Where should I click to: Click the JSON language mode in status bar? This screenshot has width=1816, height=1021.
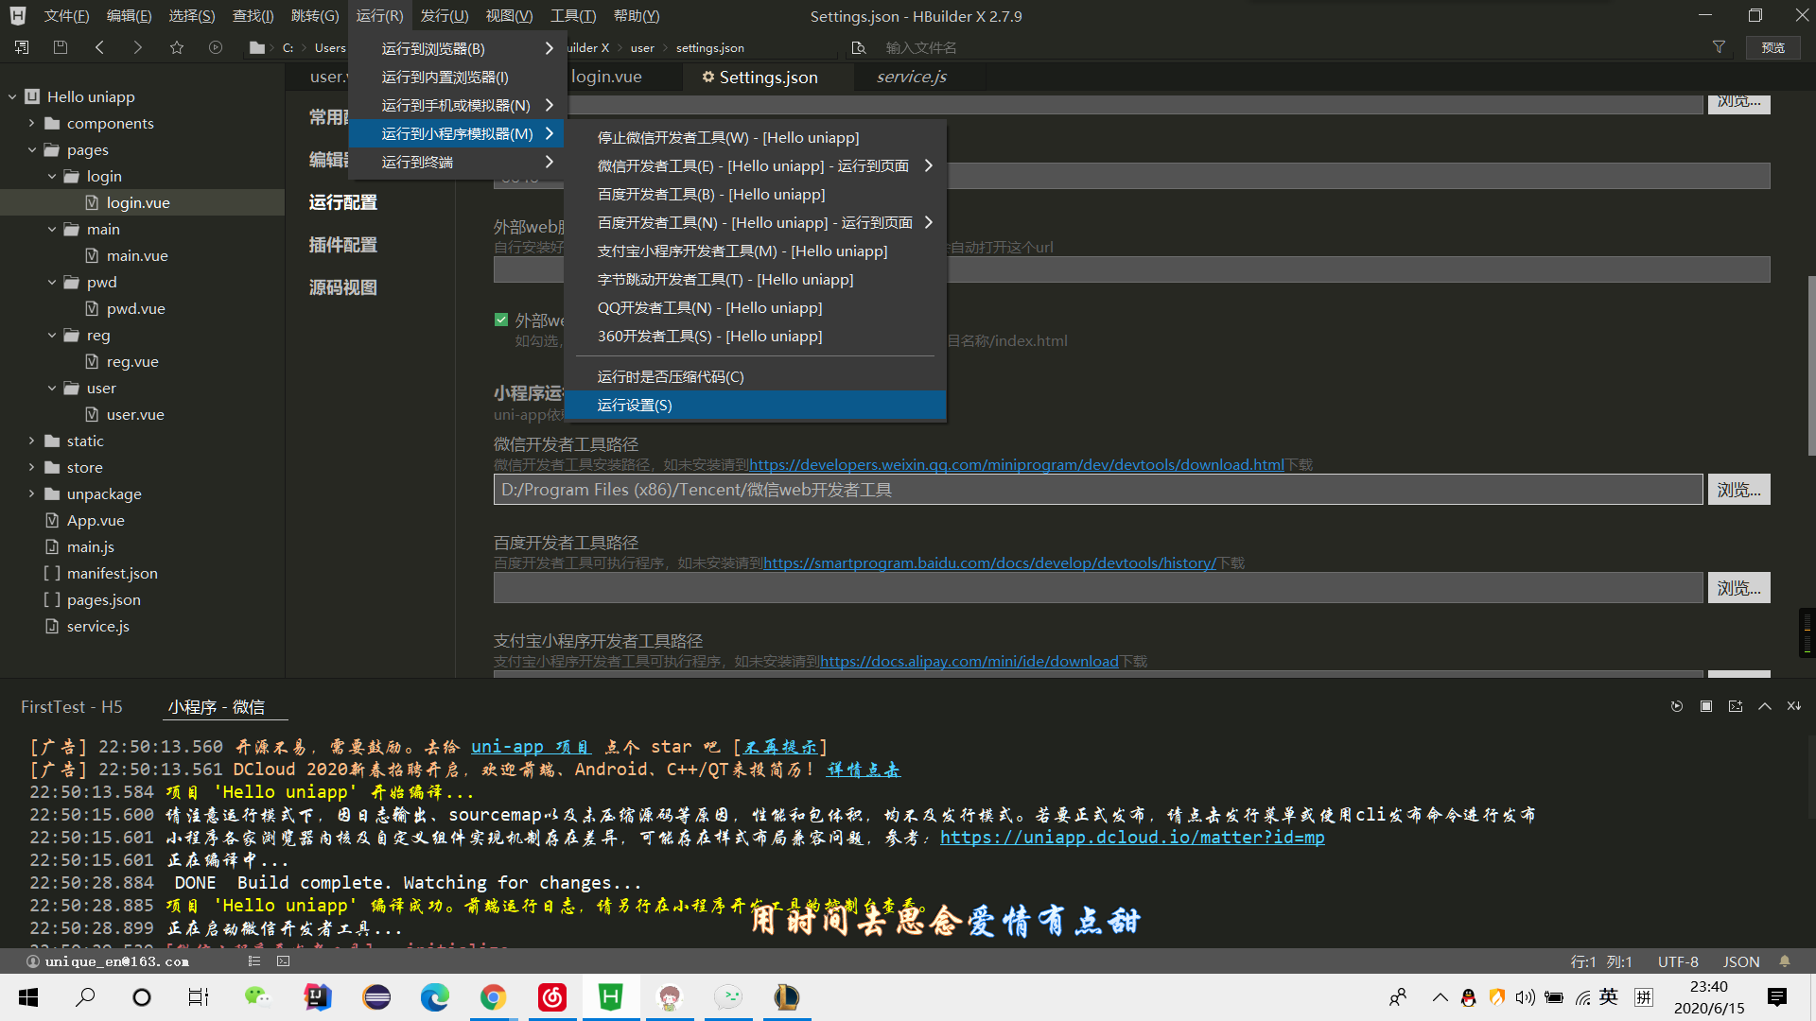pyautogui.click(x=1741, y=961)
